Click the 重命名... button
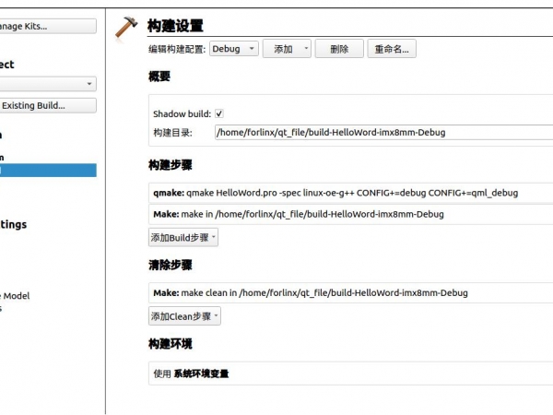 393,50
